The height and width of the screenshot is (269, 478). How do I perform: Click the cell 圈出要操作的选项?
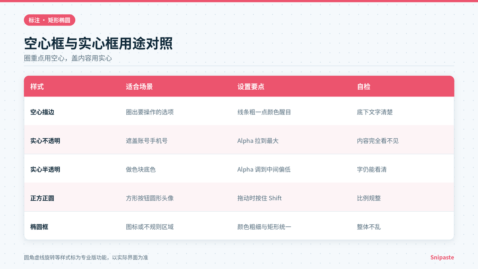point(150,112)
